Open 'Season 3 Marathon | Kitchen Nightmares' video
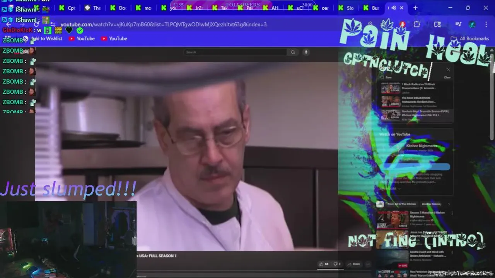The image size is (495, 278). [x=414, y=219]
